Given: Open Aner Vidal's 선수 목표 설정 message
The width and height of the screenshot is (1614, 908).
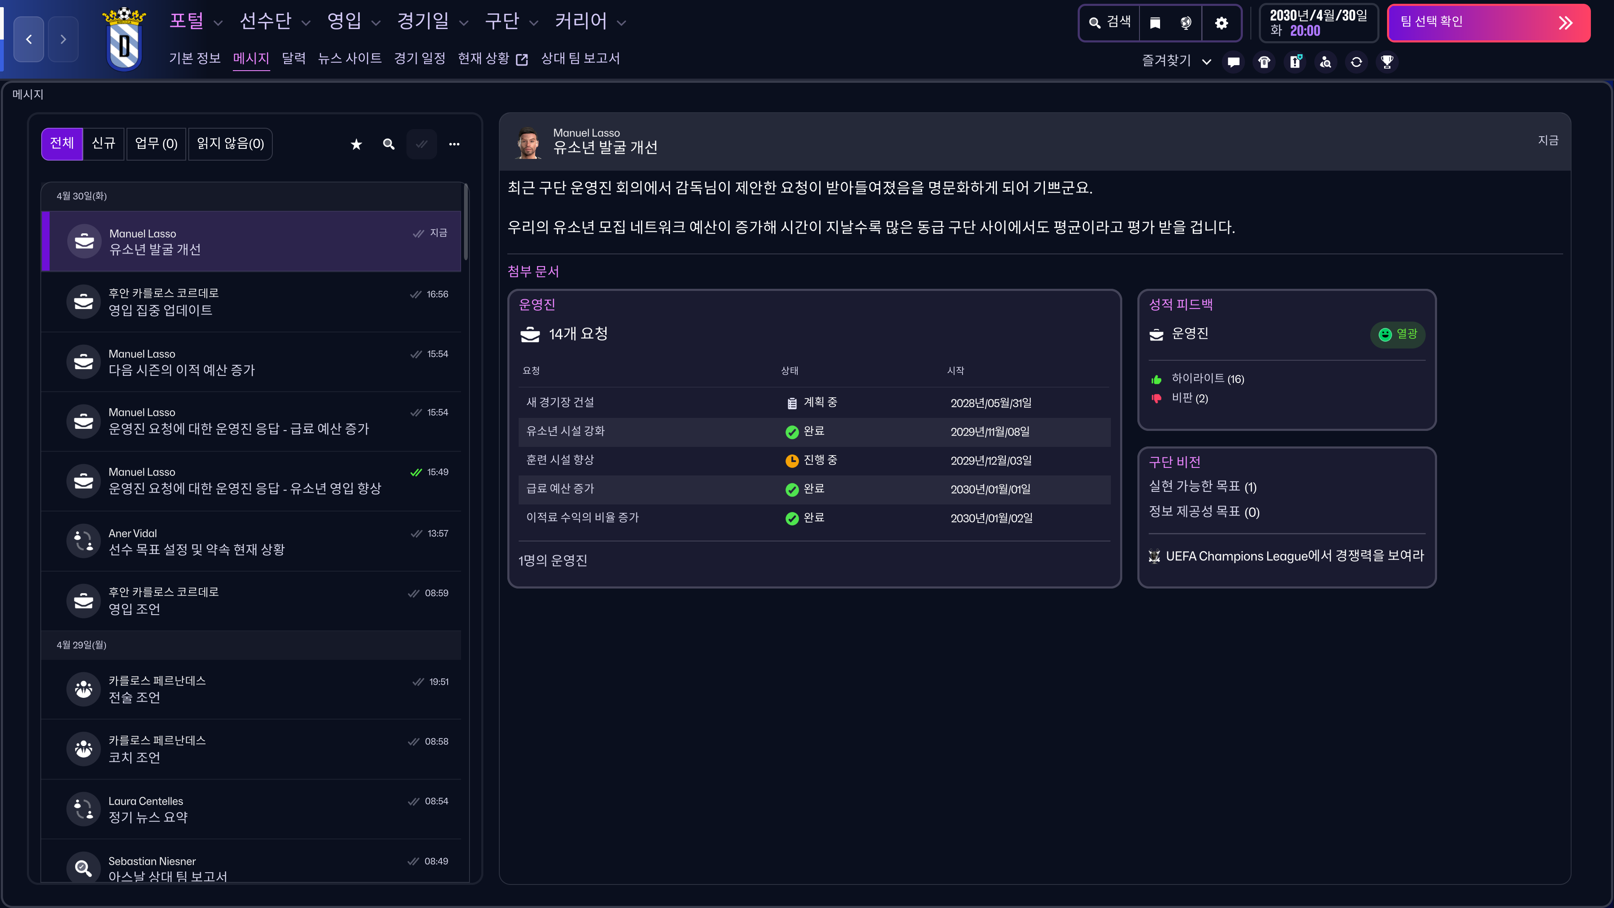Looking at the screenshot, I should (251, 541).
